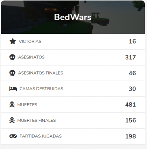Viewport: 147px width, 149px height.
Task: Select the kills value 317
Action: click(x=131, y=57)
